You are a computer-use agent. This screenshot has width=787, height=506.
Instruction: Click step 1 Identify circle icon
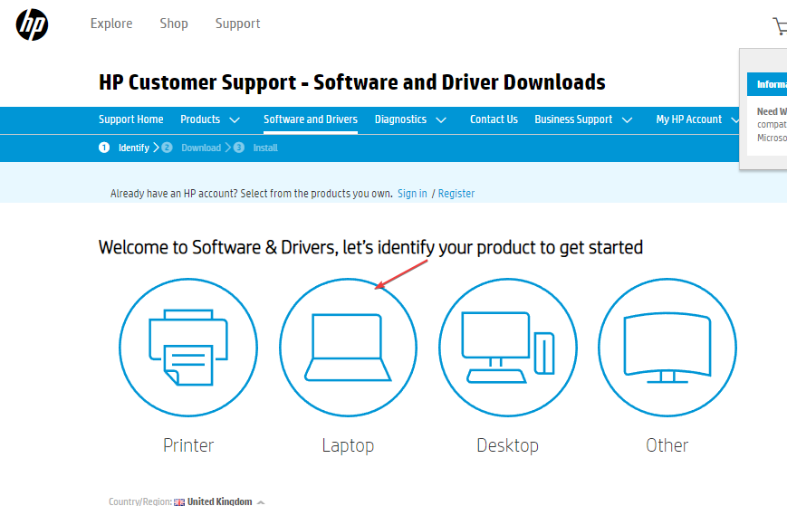coord(104,148)
